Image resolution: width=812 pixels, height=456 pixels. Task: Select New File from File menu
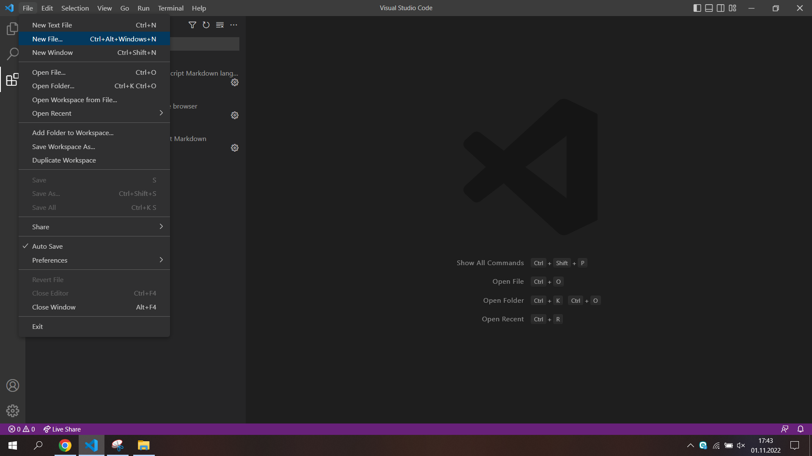point(47,39)
